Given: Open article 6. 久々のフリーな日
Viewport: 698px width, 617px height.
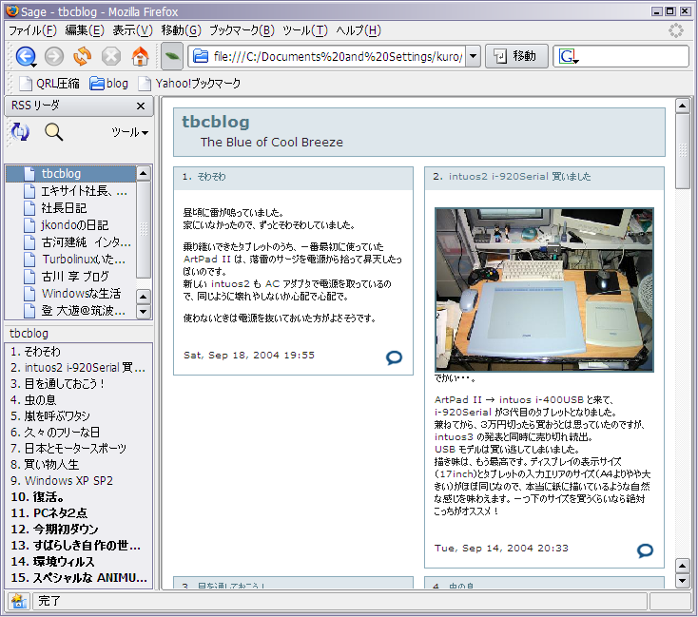Looking at the screenshot, I should tap(78, 433).
